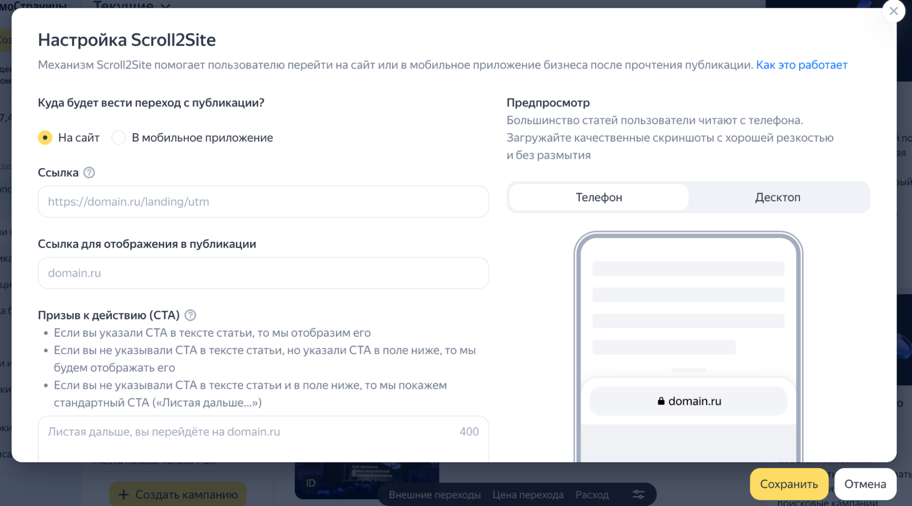
Task: Open the 'Как это работает' link
Action: pos(802,65)
